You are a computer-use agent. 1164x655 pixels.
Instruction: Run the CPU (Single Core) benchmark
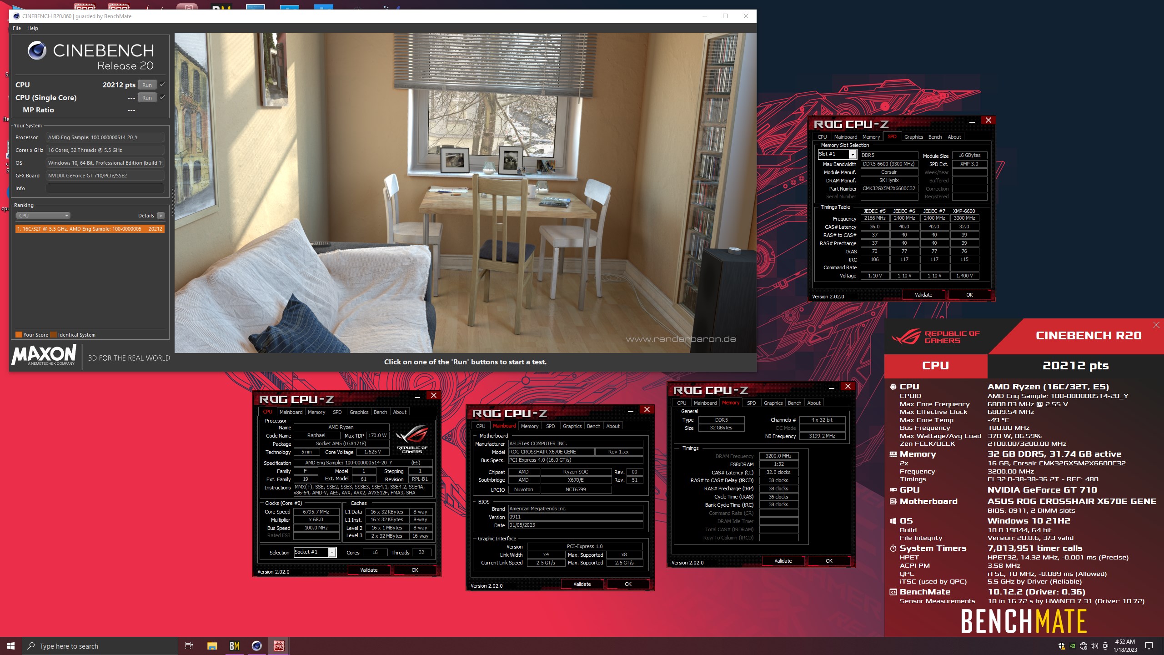(x=147, y=98)
